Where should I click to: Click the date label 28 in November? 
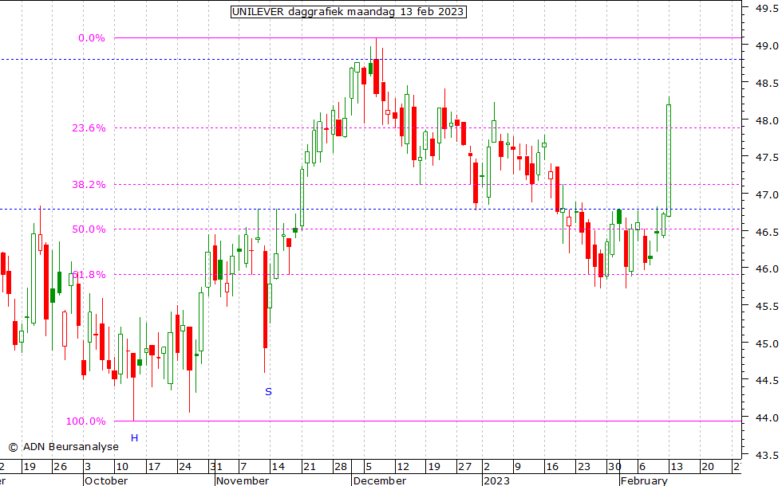[x=341, y=467]
